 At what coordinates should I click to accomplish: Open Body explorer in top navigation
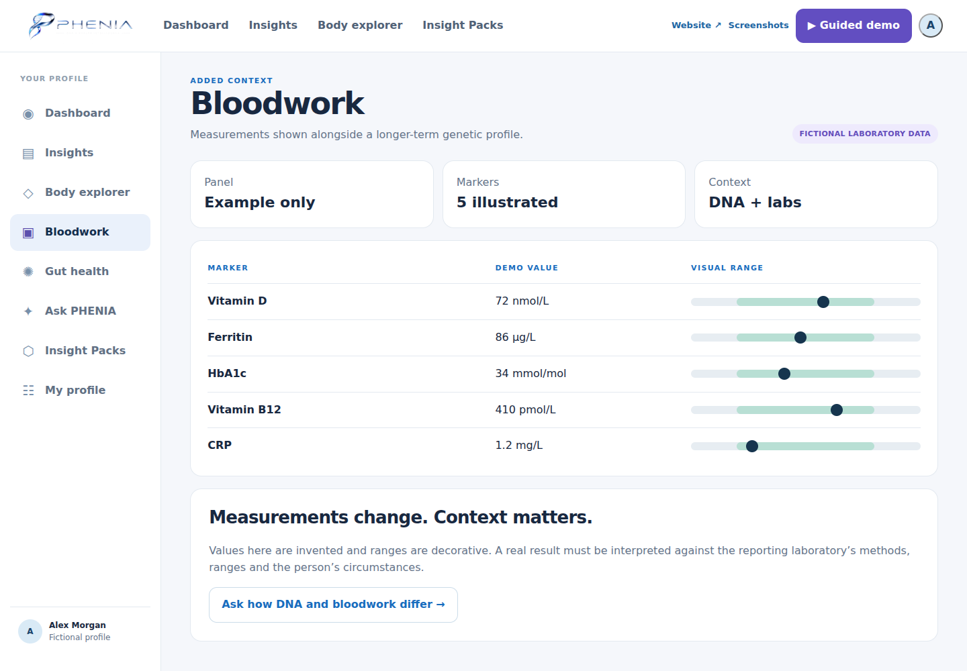point(360,25)
